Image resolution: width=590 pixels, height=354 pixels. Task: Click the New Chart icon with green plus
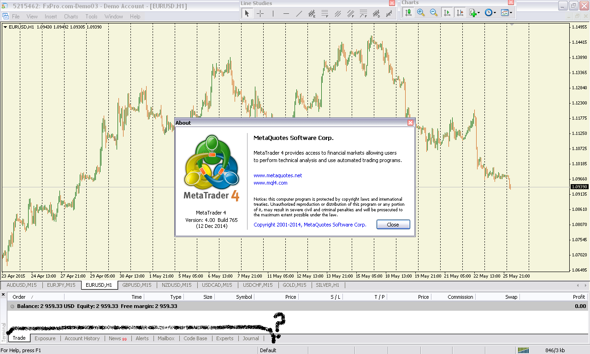point(472,12)
